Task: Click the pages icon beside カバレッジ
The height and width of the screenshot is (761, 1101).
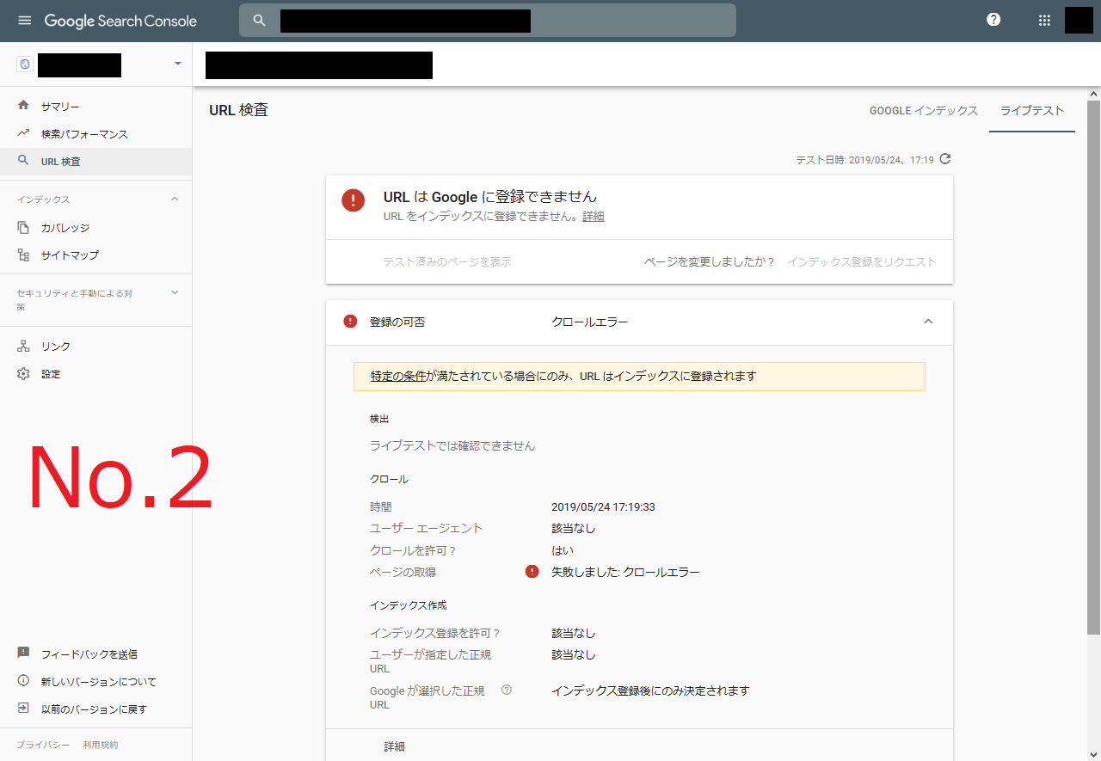Action: tap(24, 227)
